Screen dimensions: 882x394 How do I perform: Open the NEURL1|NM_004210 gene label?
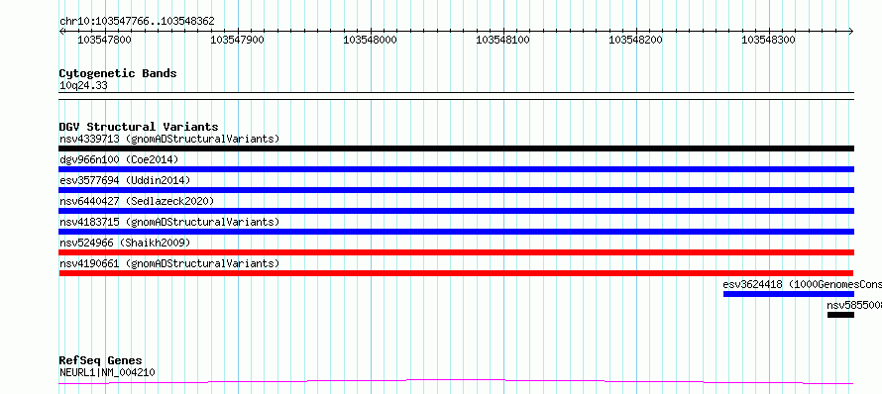[x=107, y=372]
